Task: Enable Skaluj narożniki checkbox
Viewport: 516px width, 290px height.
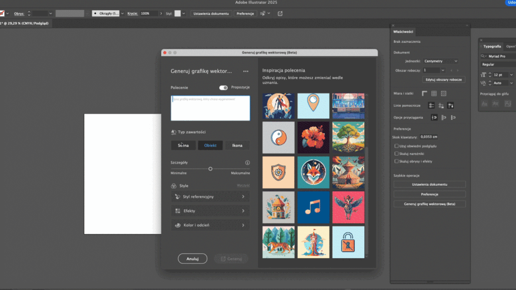Action: coord(397,154)
